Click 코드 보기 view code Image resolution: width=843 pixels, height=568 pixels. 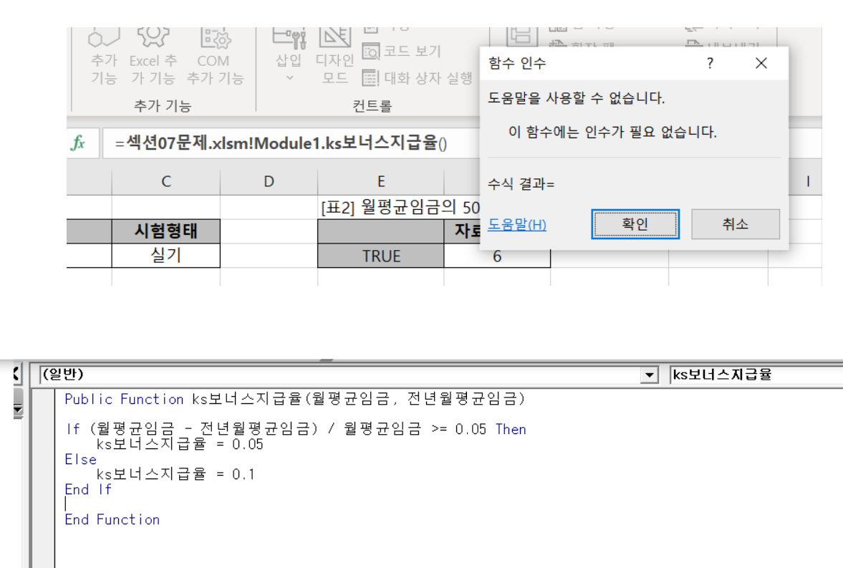pos(402,52)
